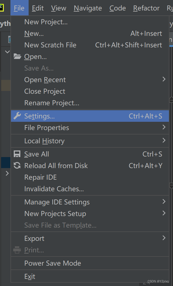
Task: Expand the Local History submenu arrow
Action: pyautogui.click(x=164, y=141)
